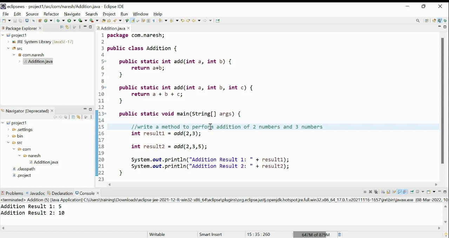449x238 pixels.
Task: Click Remove All Terminated Launches in Console
Action: coord(376,192)
